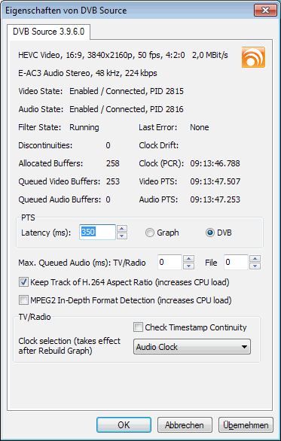Cancel via the Abbrechen button

pyautogui.click(x=185, y=424)
